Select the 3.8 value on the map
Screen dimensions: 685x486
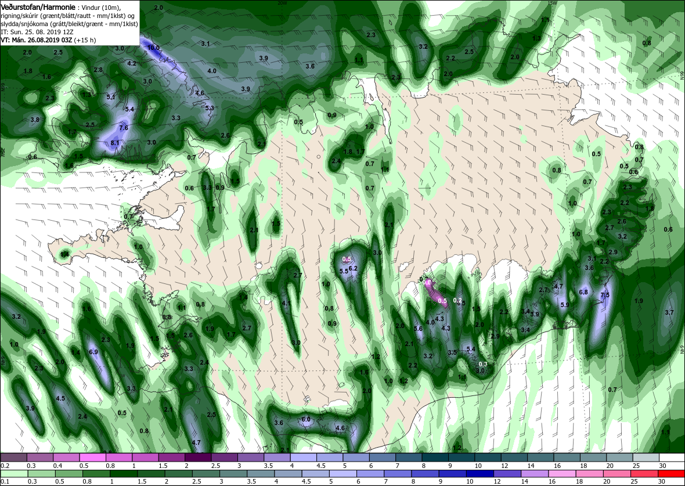tap(35, 119)
